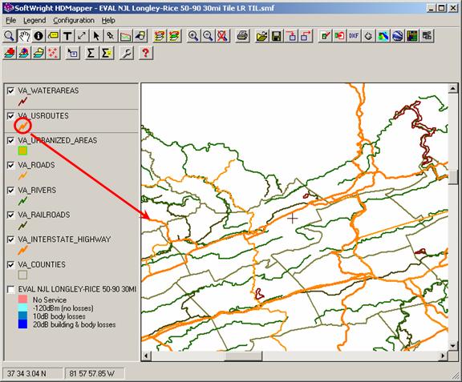Click the dark blue 20dB losses swatch
462x382 pixels.
pyautogui.click(x=22, y=324)
